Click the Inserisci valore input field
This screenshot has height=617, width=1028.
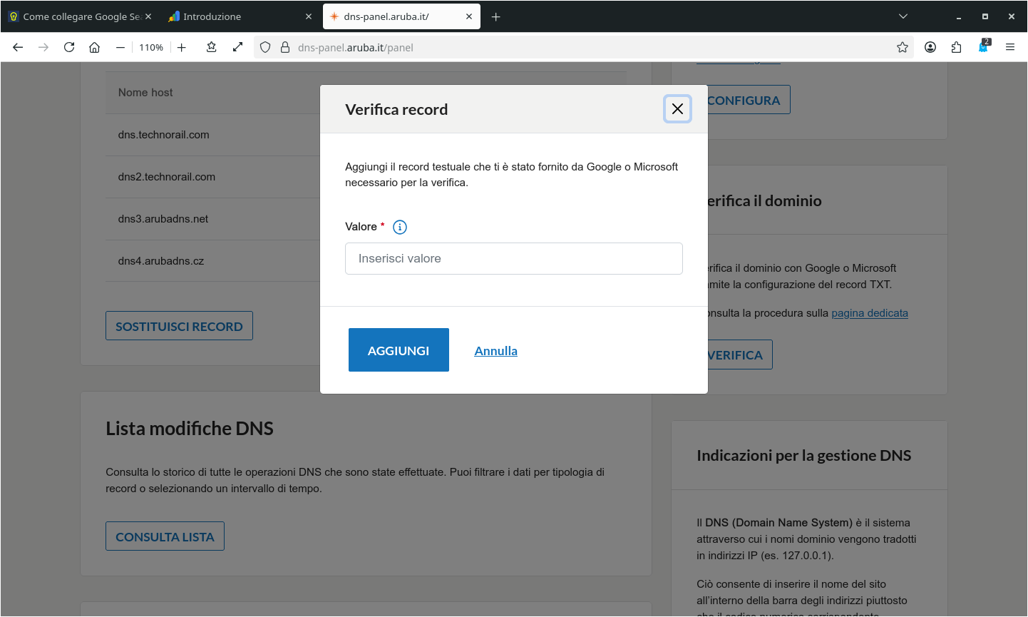(x=513, y=259)
